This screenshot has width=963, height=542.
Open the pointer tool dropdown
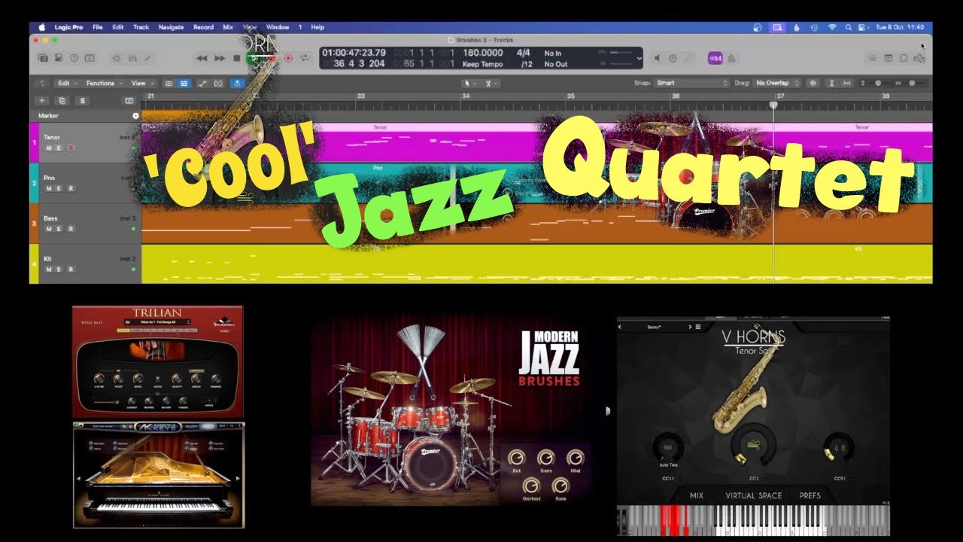coord(470,83)
